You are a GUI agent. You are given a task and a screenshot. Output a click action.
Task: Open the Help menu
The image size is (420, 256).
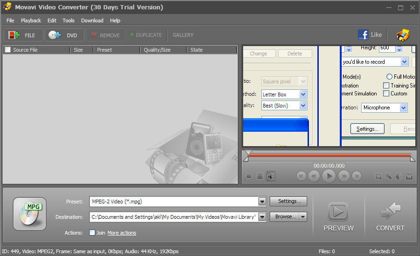pos(115,20)
